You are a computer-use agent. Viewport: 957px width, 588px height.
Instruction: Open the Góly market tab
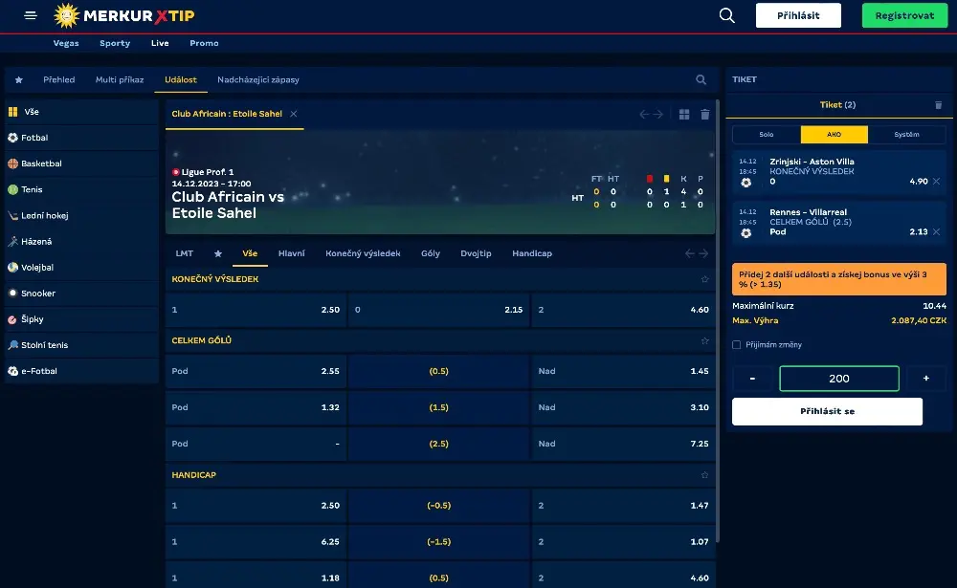431,253
